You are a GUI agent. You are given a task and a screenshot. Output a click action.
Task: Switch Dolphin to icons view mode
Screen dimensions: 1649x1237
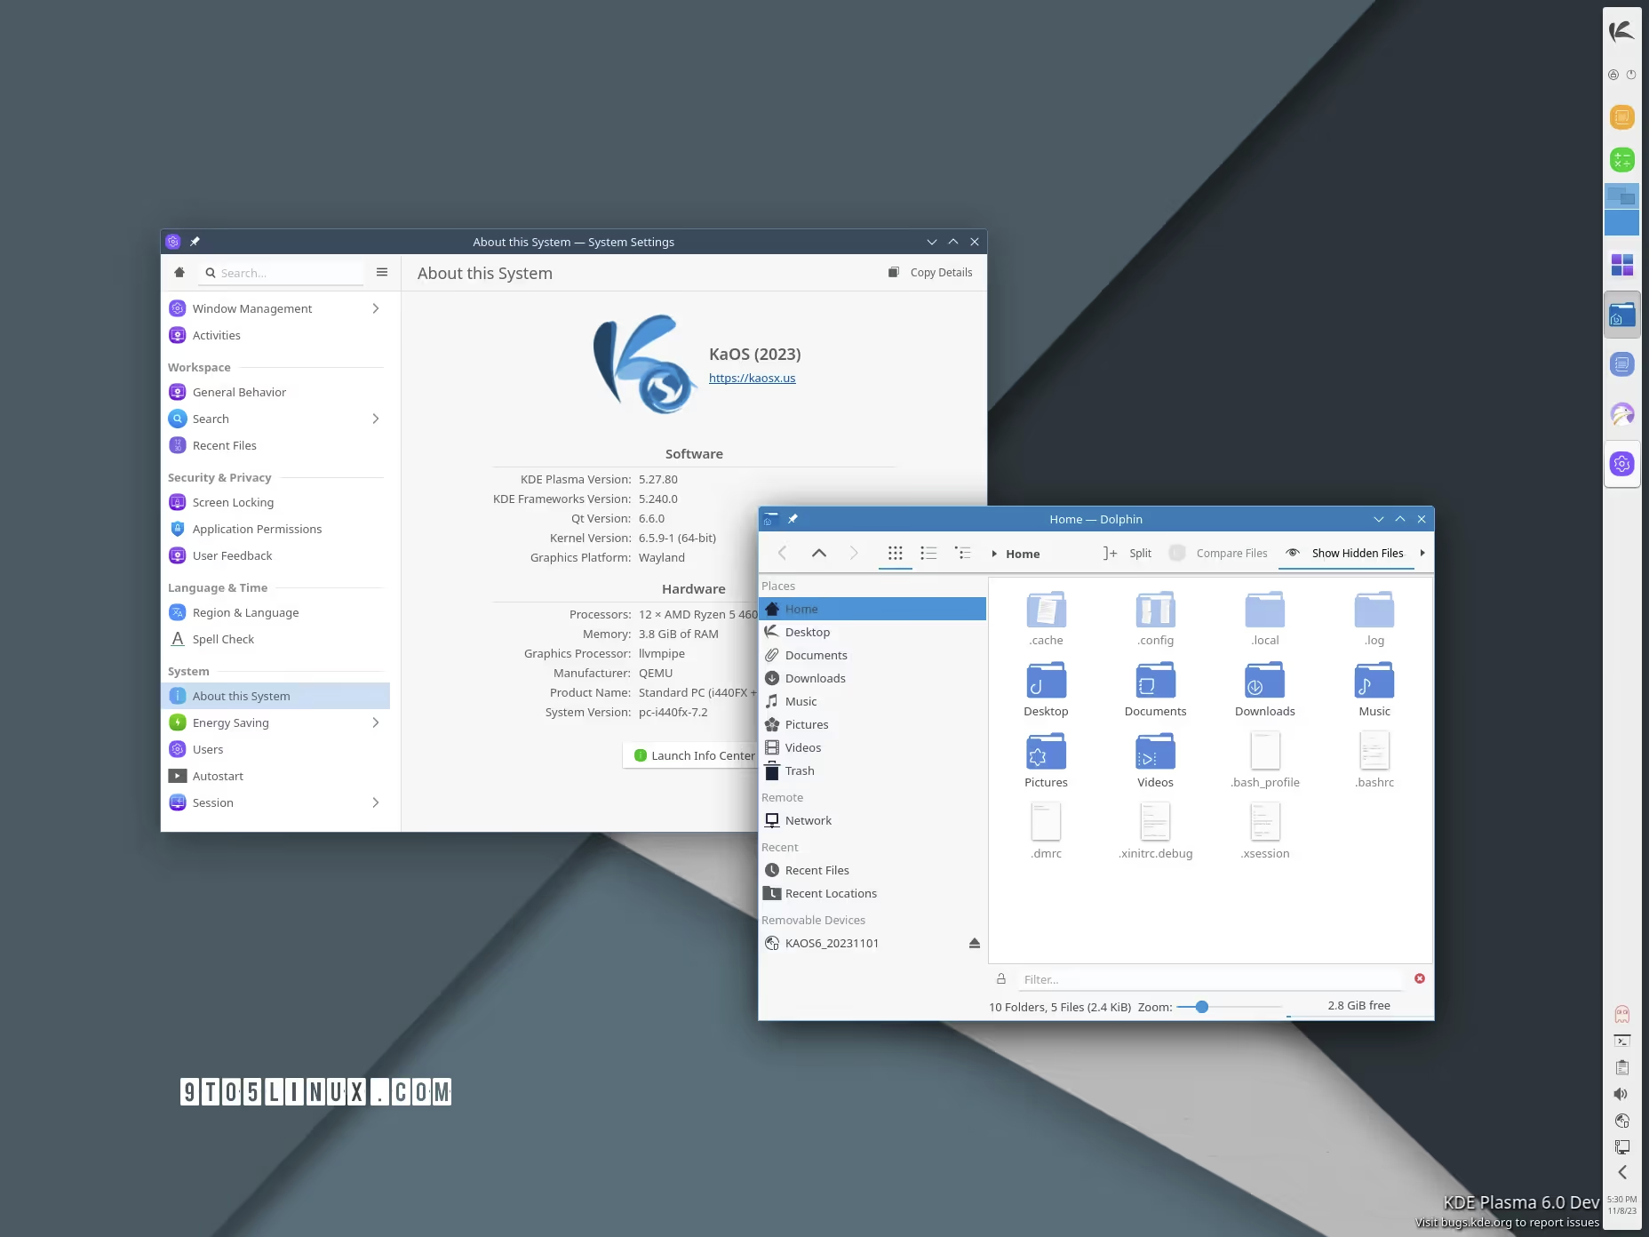pos(895,553)
